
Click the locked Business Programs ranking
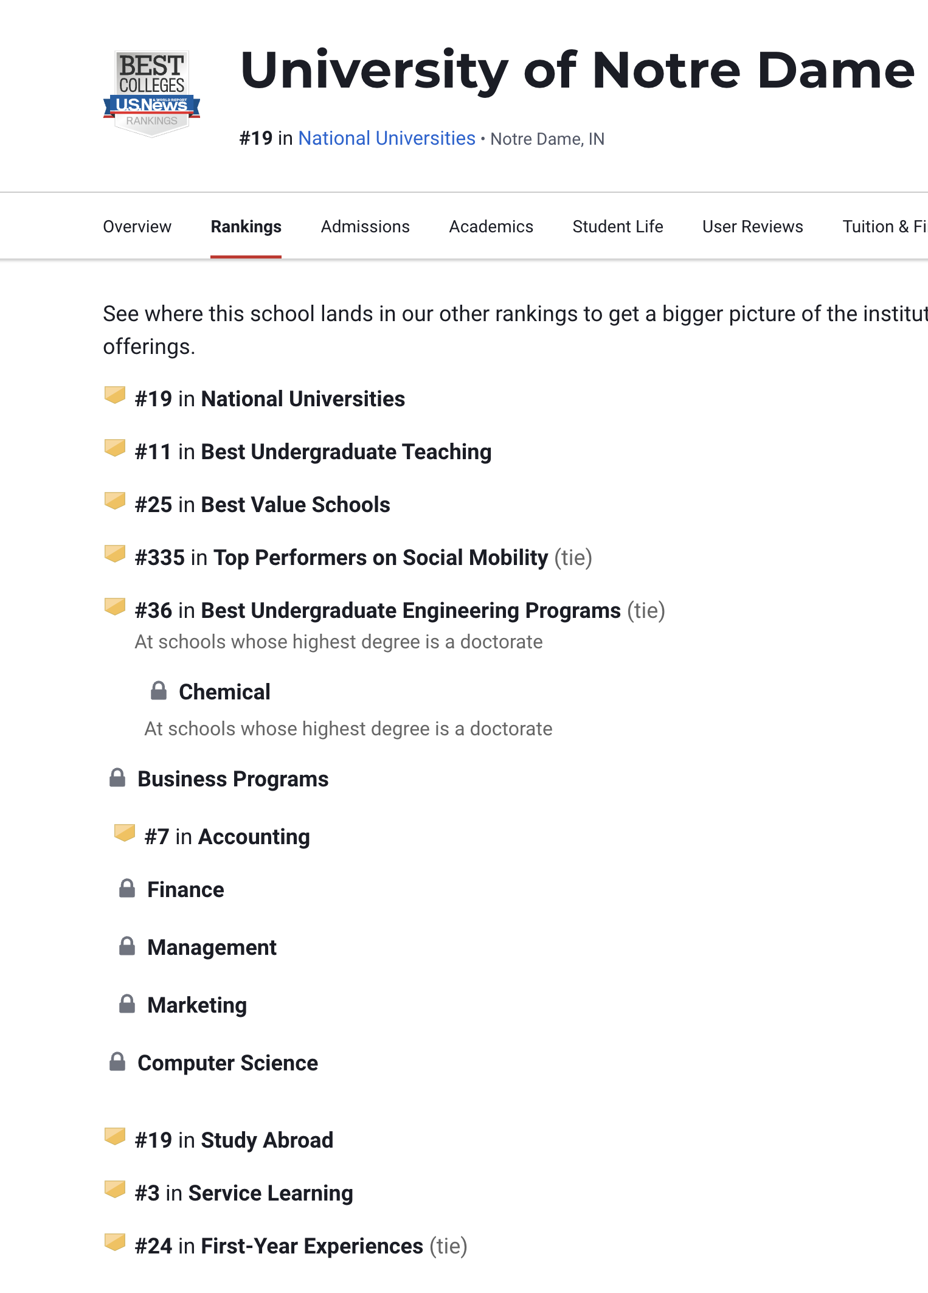click(x=233, y=779)
